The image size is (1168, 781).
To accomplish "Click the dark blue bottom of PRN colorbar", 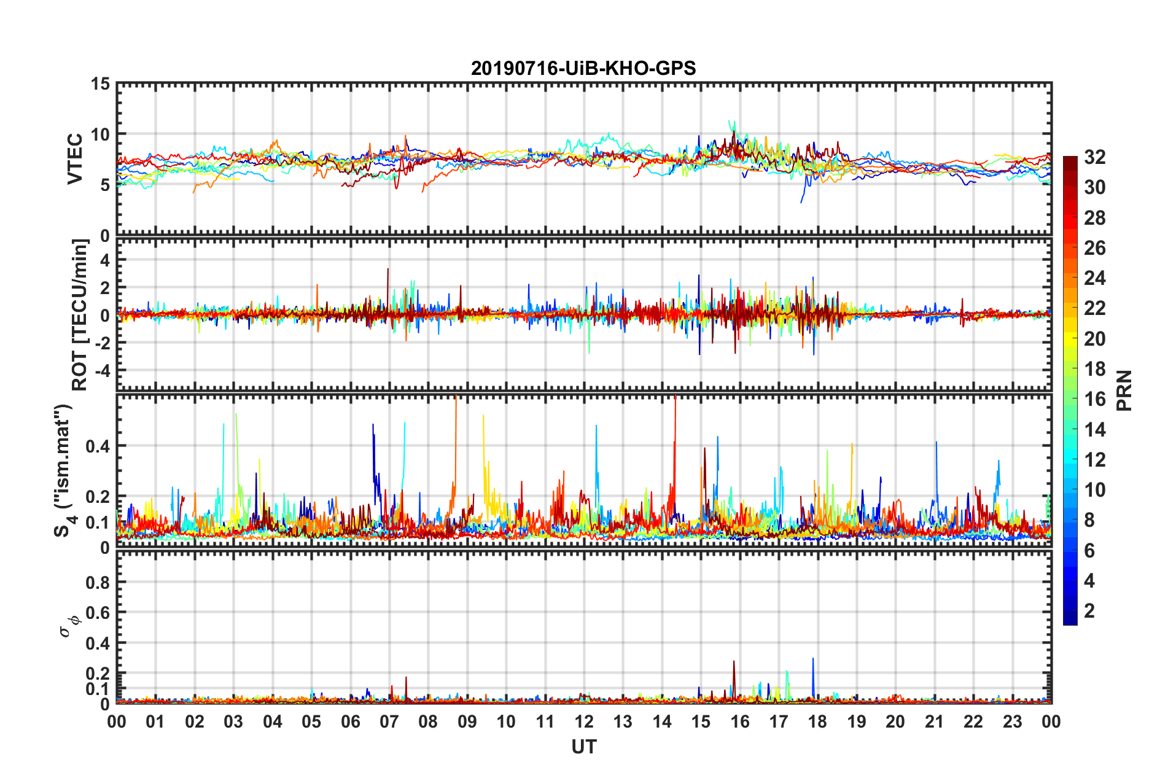I will 1070,618.
